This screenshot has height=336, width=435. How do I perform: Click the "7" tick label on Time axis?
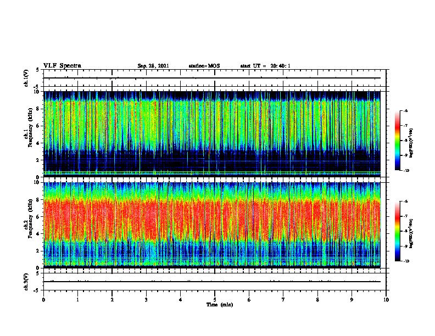click(283, 300)
